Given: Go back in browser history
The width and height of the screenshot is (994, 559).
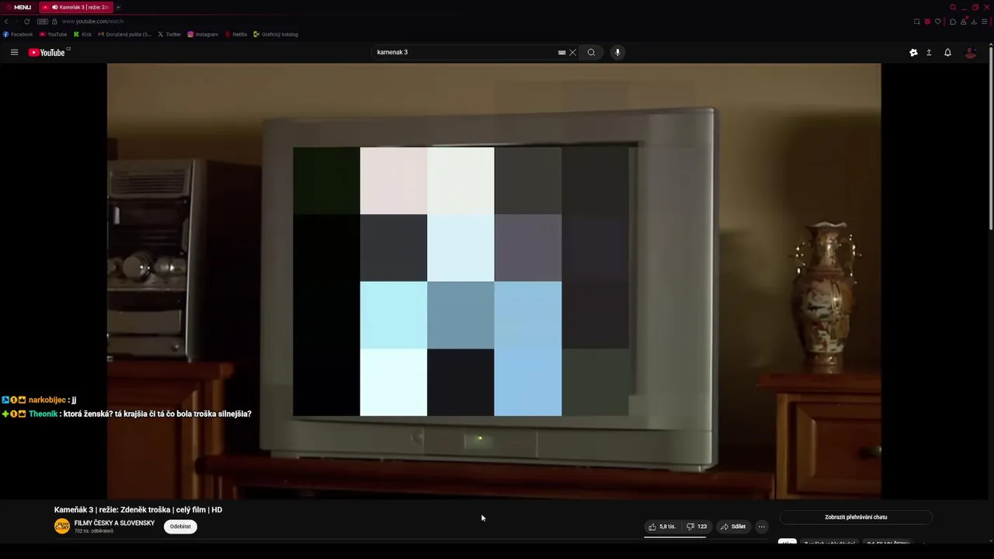Looking at the screenshot, I should [6, 22].
